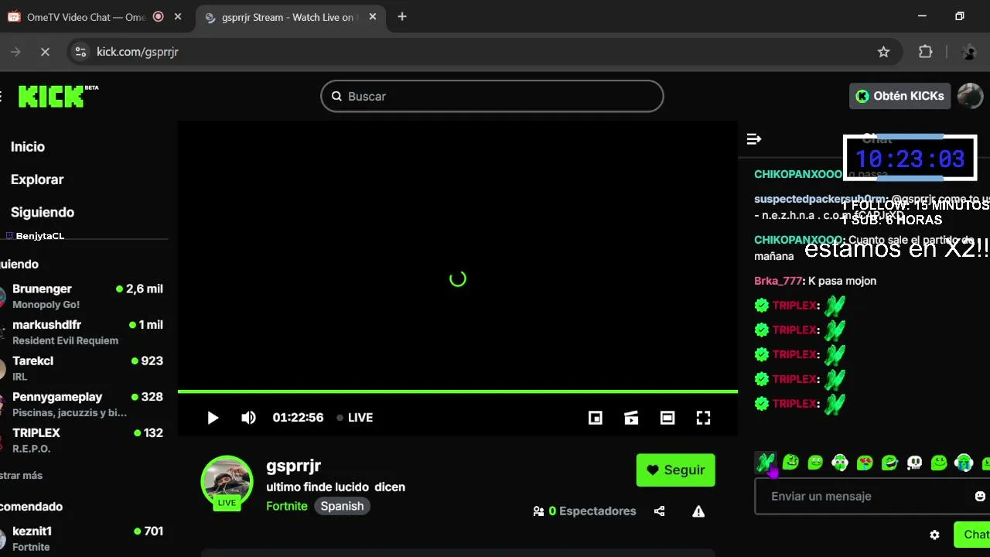Enter fullscreen video mode
Viewport: 990px width, 557px height.
(x=703, y=418)
